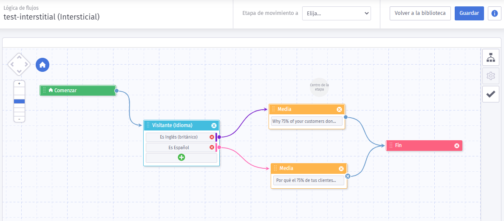Close the upper Media node
This screenshot has width=504, height=221.
pos(339,109)
